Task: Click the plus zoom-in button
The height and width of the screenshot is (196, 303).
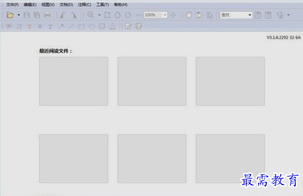Action: [x=173, y=15]
